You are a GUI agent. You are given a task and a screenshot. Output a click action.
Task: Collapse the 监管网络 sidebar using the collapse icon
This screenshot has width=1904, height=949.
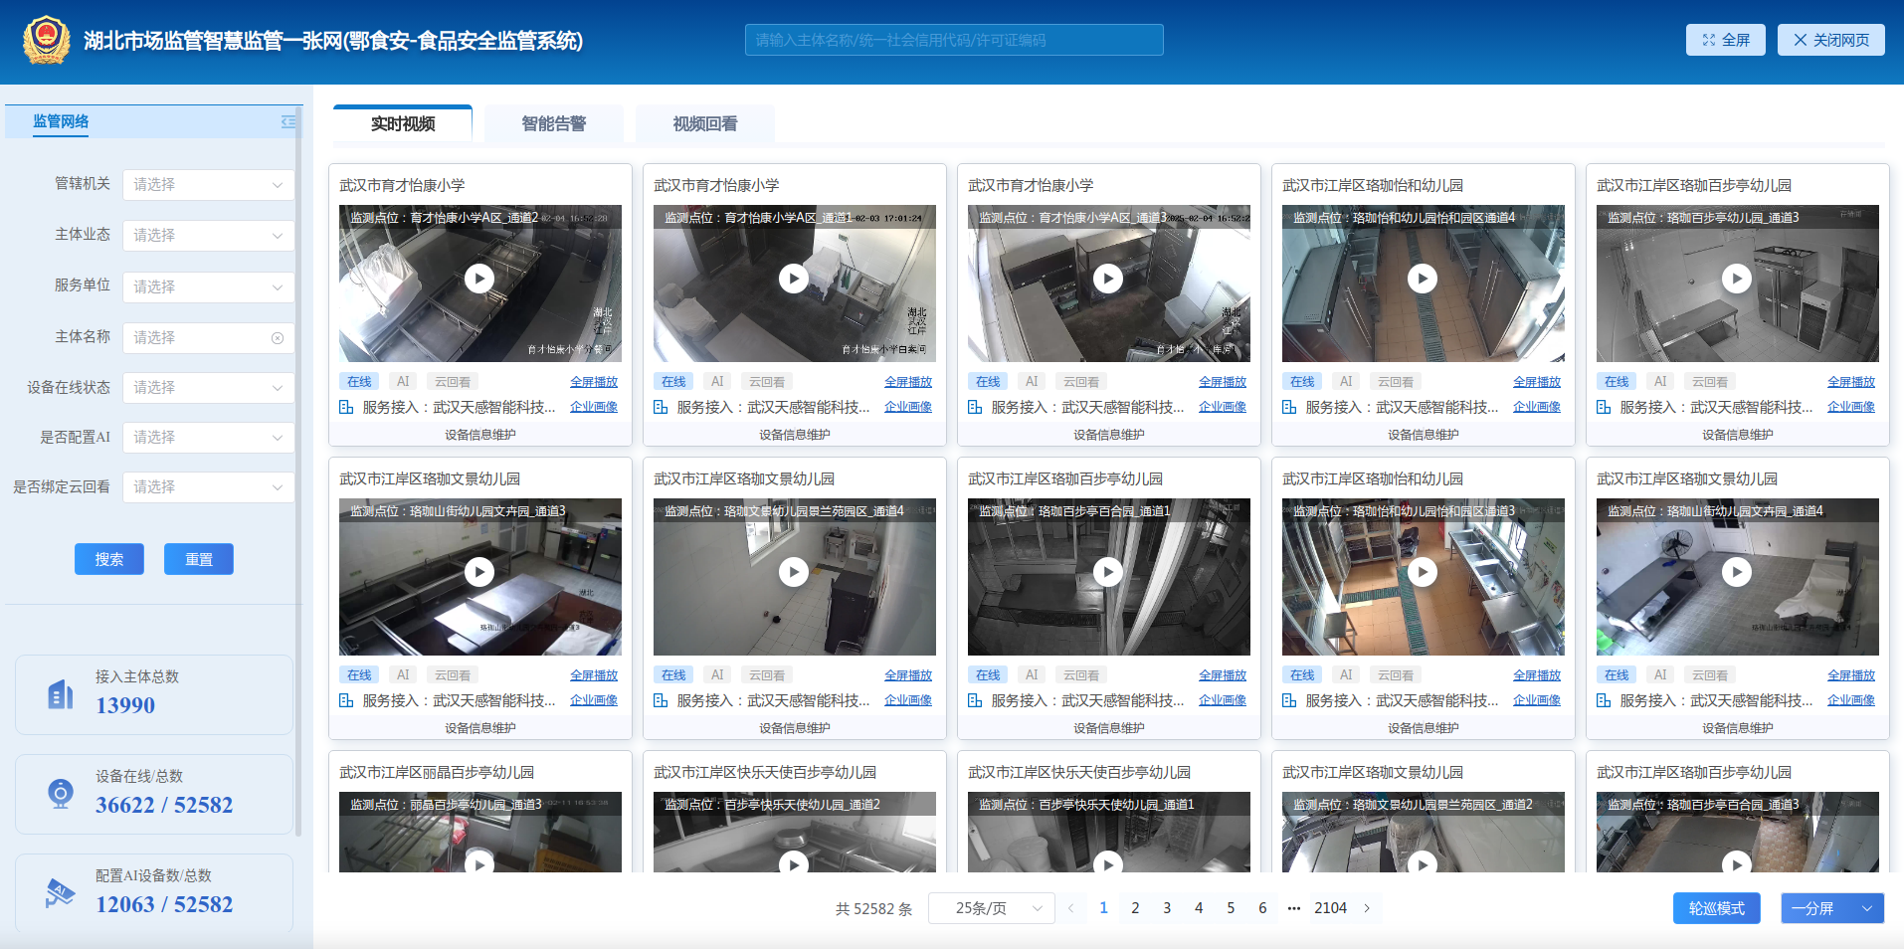288,121
